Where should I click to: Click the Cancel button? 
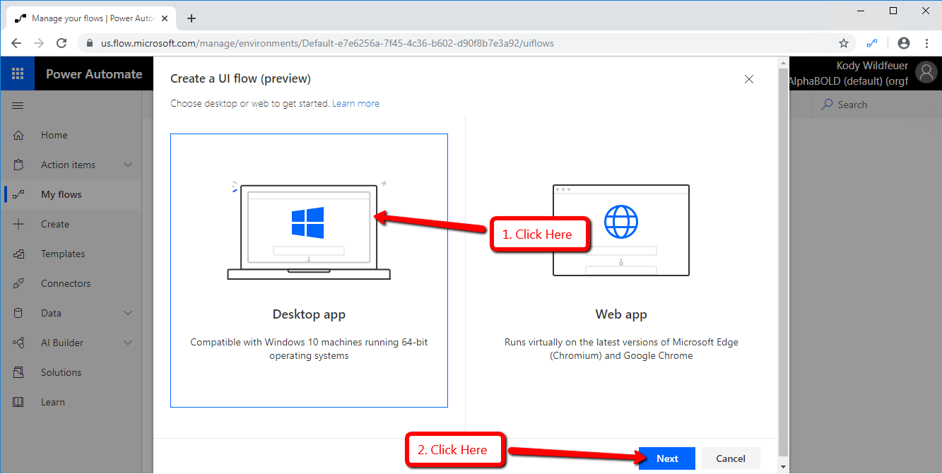point(731,458)
